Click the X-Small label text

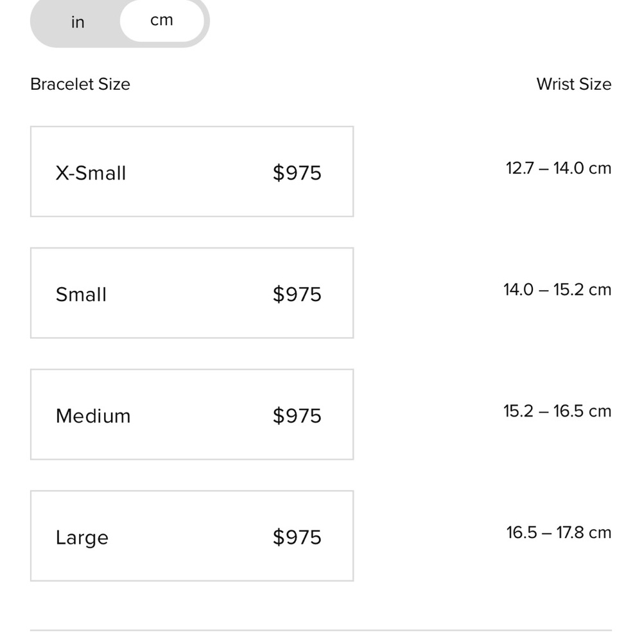[91, 173]
